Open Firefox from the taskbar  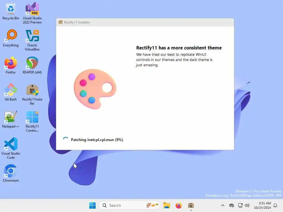point(179,205)
